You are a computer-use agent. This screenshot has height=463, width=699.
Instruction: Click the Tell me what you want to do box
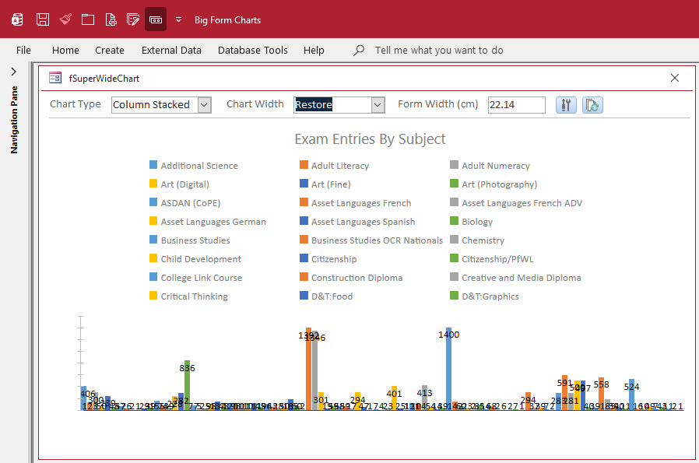coord(439,51)
